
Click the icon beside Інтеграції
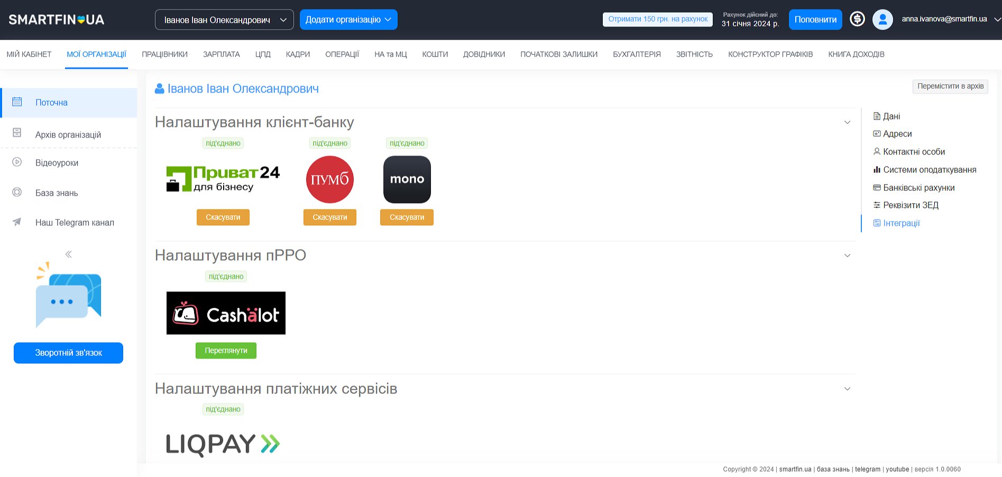click(x=877, y=223)
